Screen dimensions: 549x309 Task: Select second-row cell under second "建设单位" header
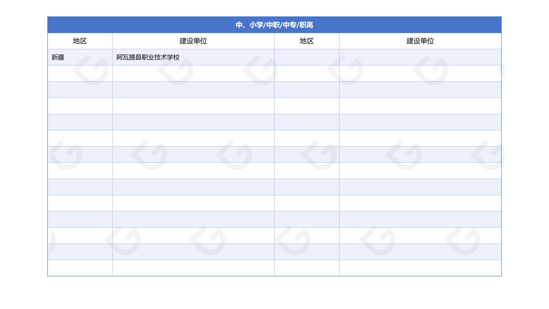click(420, 74)
